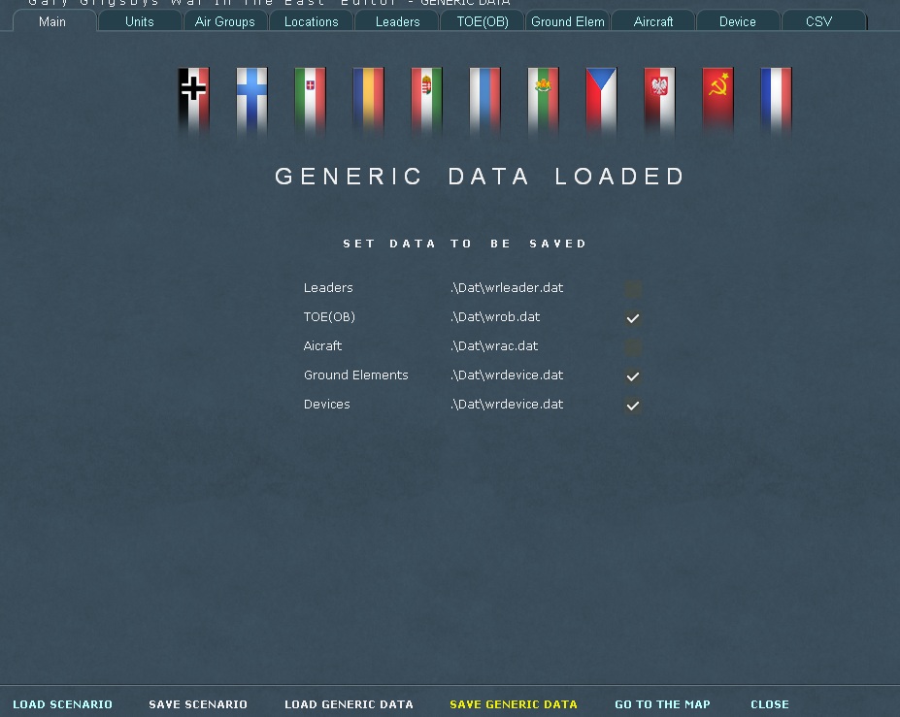Toggle the Devices save checkbox
Viewport: 900px width, 717px height.
(x=633, y=406)
